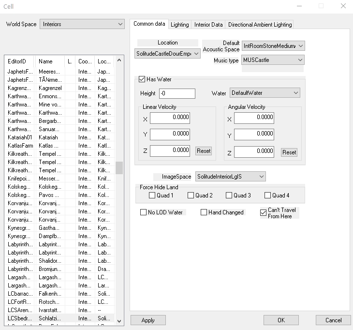Select Directional Ambient Lighting tab
This screenshot has width=353, height=330.
pos(260,25)
